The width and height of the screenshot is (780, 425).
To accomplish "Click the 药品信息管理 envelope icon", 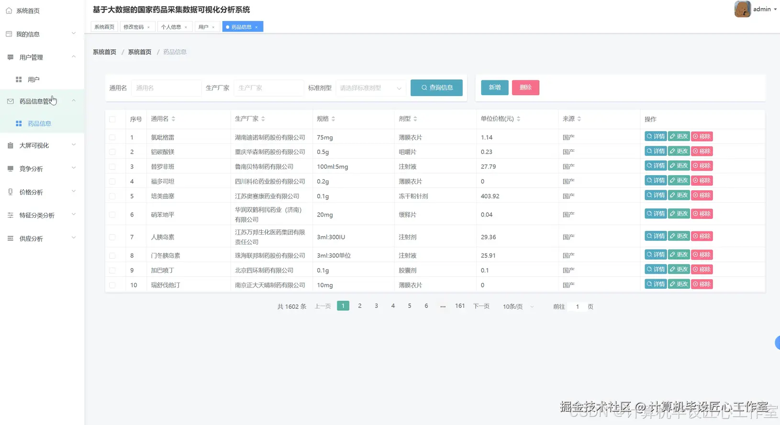I will 11,101.
